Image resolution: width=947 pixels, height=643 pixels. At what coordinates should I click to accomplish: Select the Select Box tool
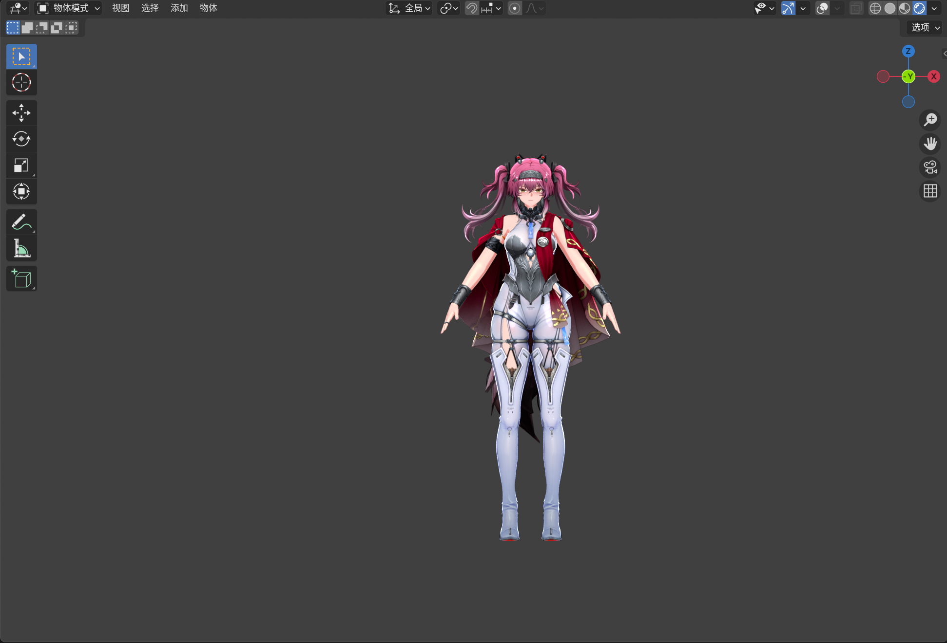coord(21,57)
